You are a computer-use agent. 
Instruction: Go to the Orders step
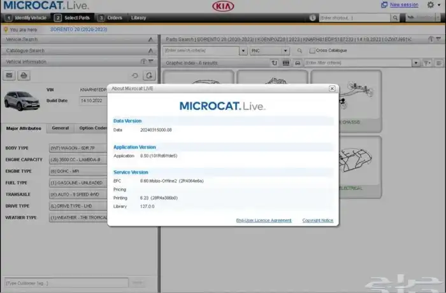[110, 18]
